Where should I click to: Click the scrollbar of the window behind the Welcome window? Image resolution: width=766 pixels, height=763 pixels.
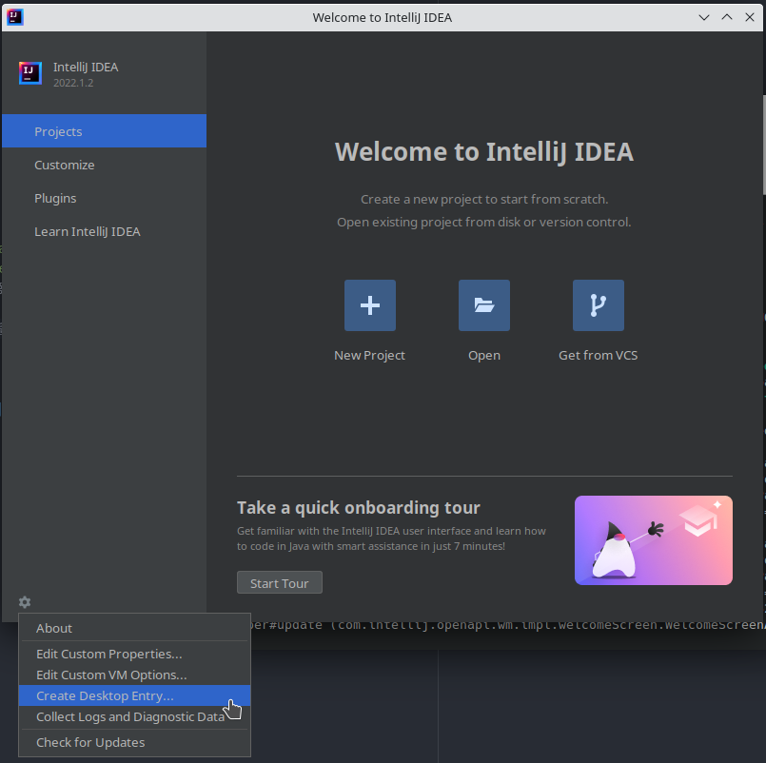(x=764, y=145)
